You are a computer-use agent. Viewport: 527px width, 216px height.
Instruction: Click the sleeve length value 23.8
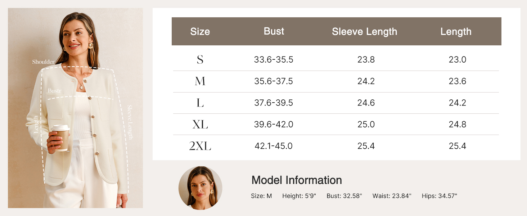(x=366, y=59)
